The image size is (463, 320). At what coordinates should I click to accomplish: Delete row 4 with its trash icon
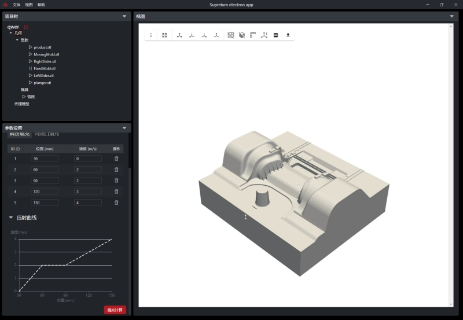[116, 192]
